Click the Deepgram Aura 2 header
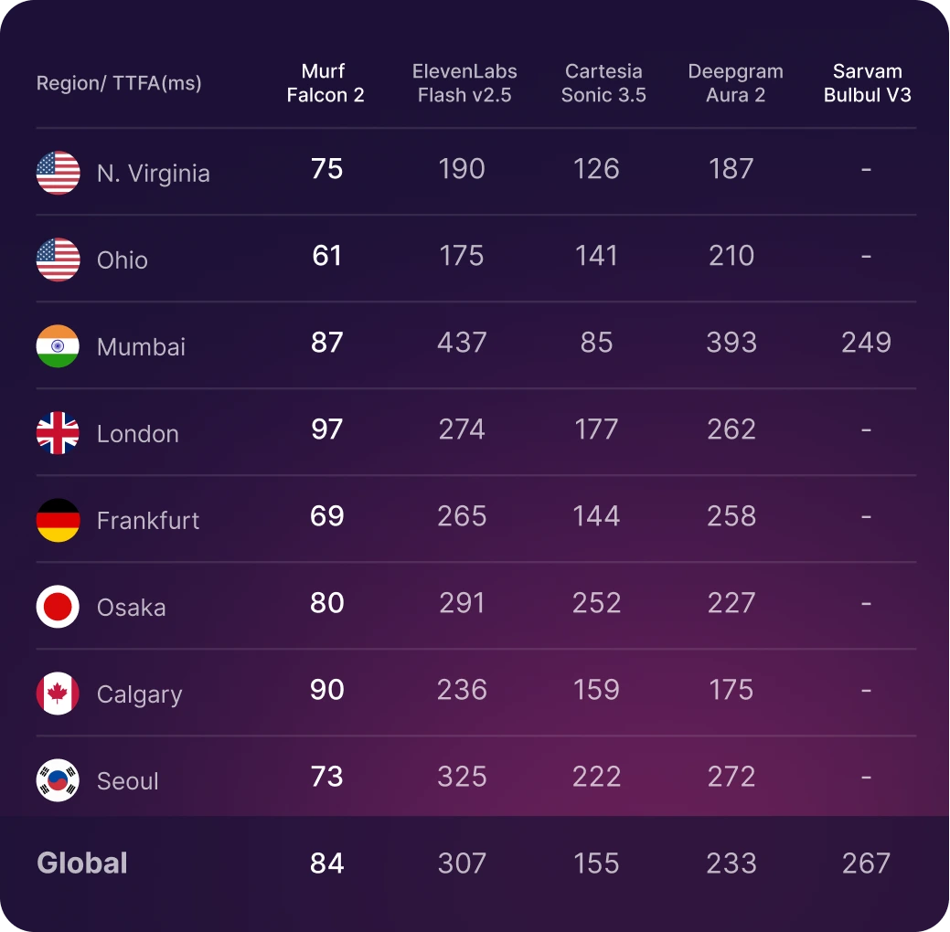Viewport: 950px width, 932px height. [x=735, y=83]
